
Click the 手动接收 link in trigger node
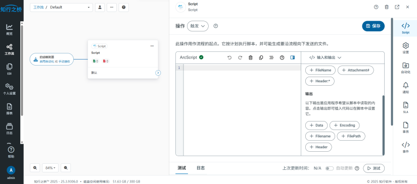pos(64,62)
